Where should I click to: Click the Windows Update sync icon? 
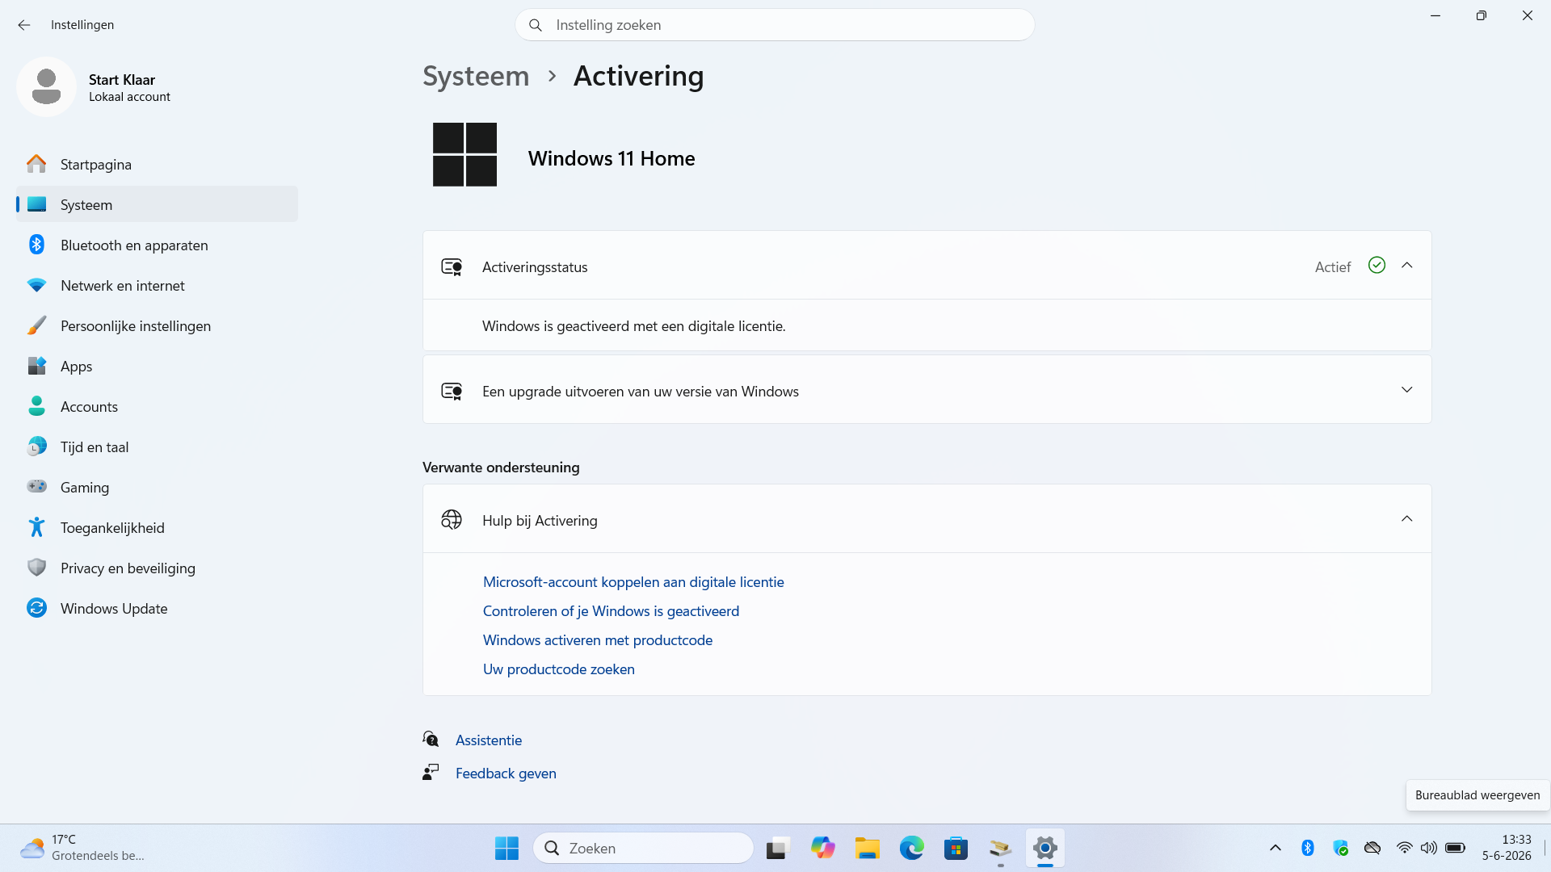tap(36, 608)
